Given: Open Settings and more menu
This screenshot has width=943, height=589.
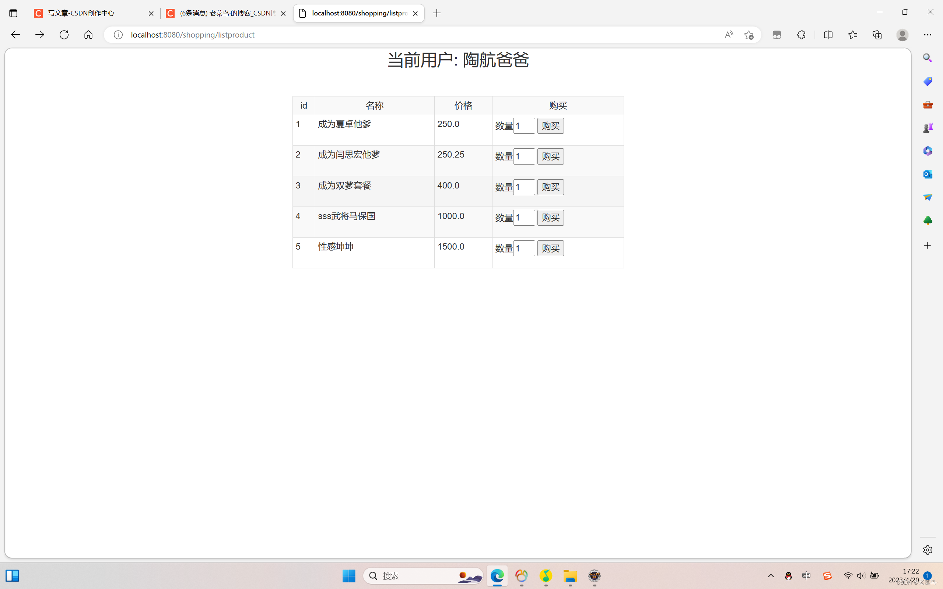Looking at the screenshot, I should point(928,35).
